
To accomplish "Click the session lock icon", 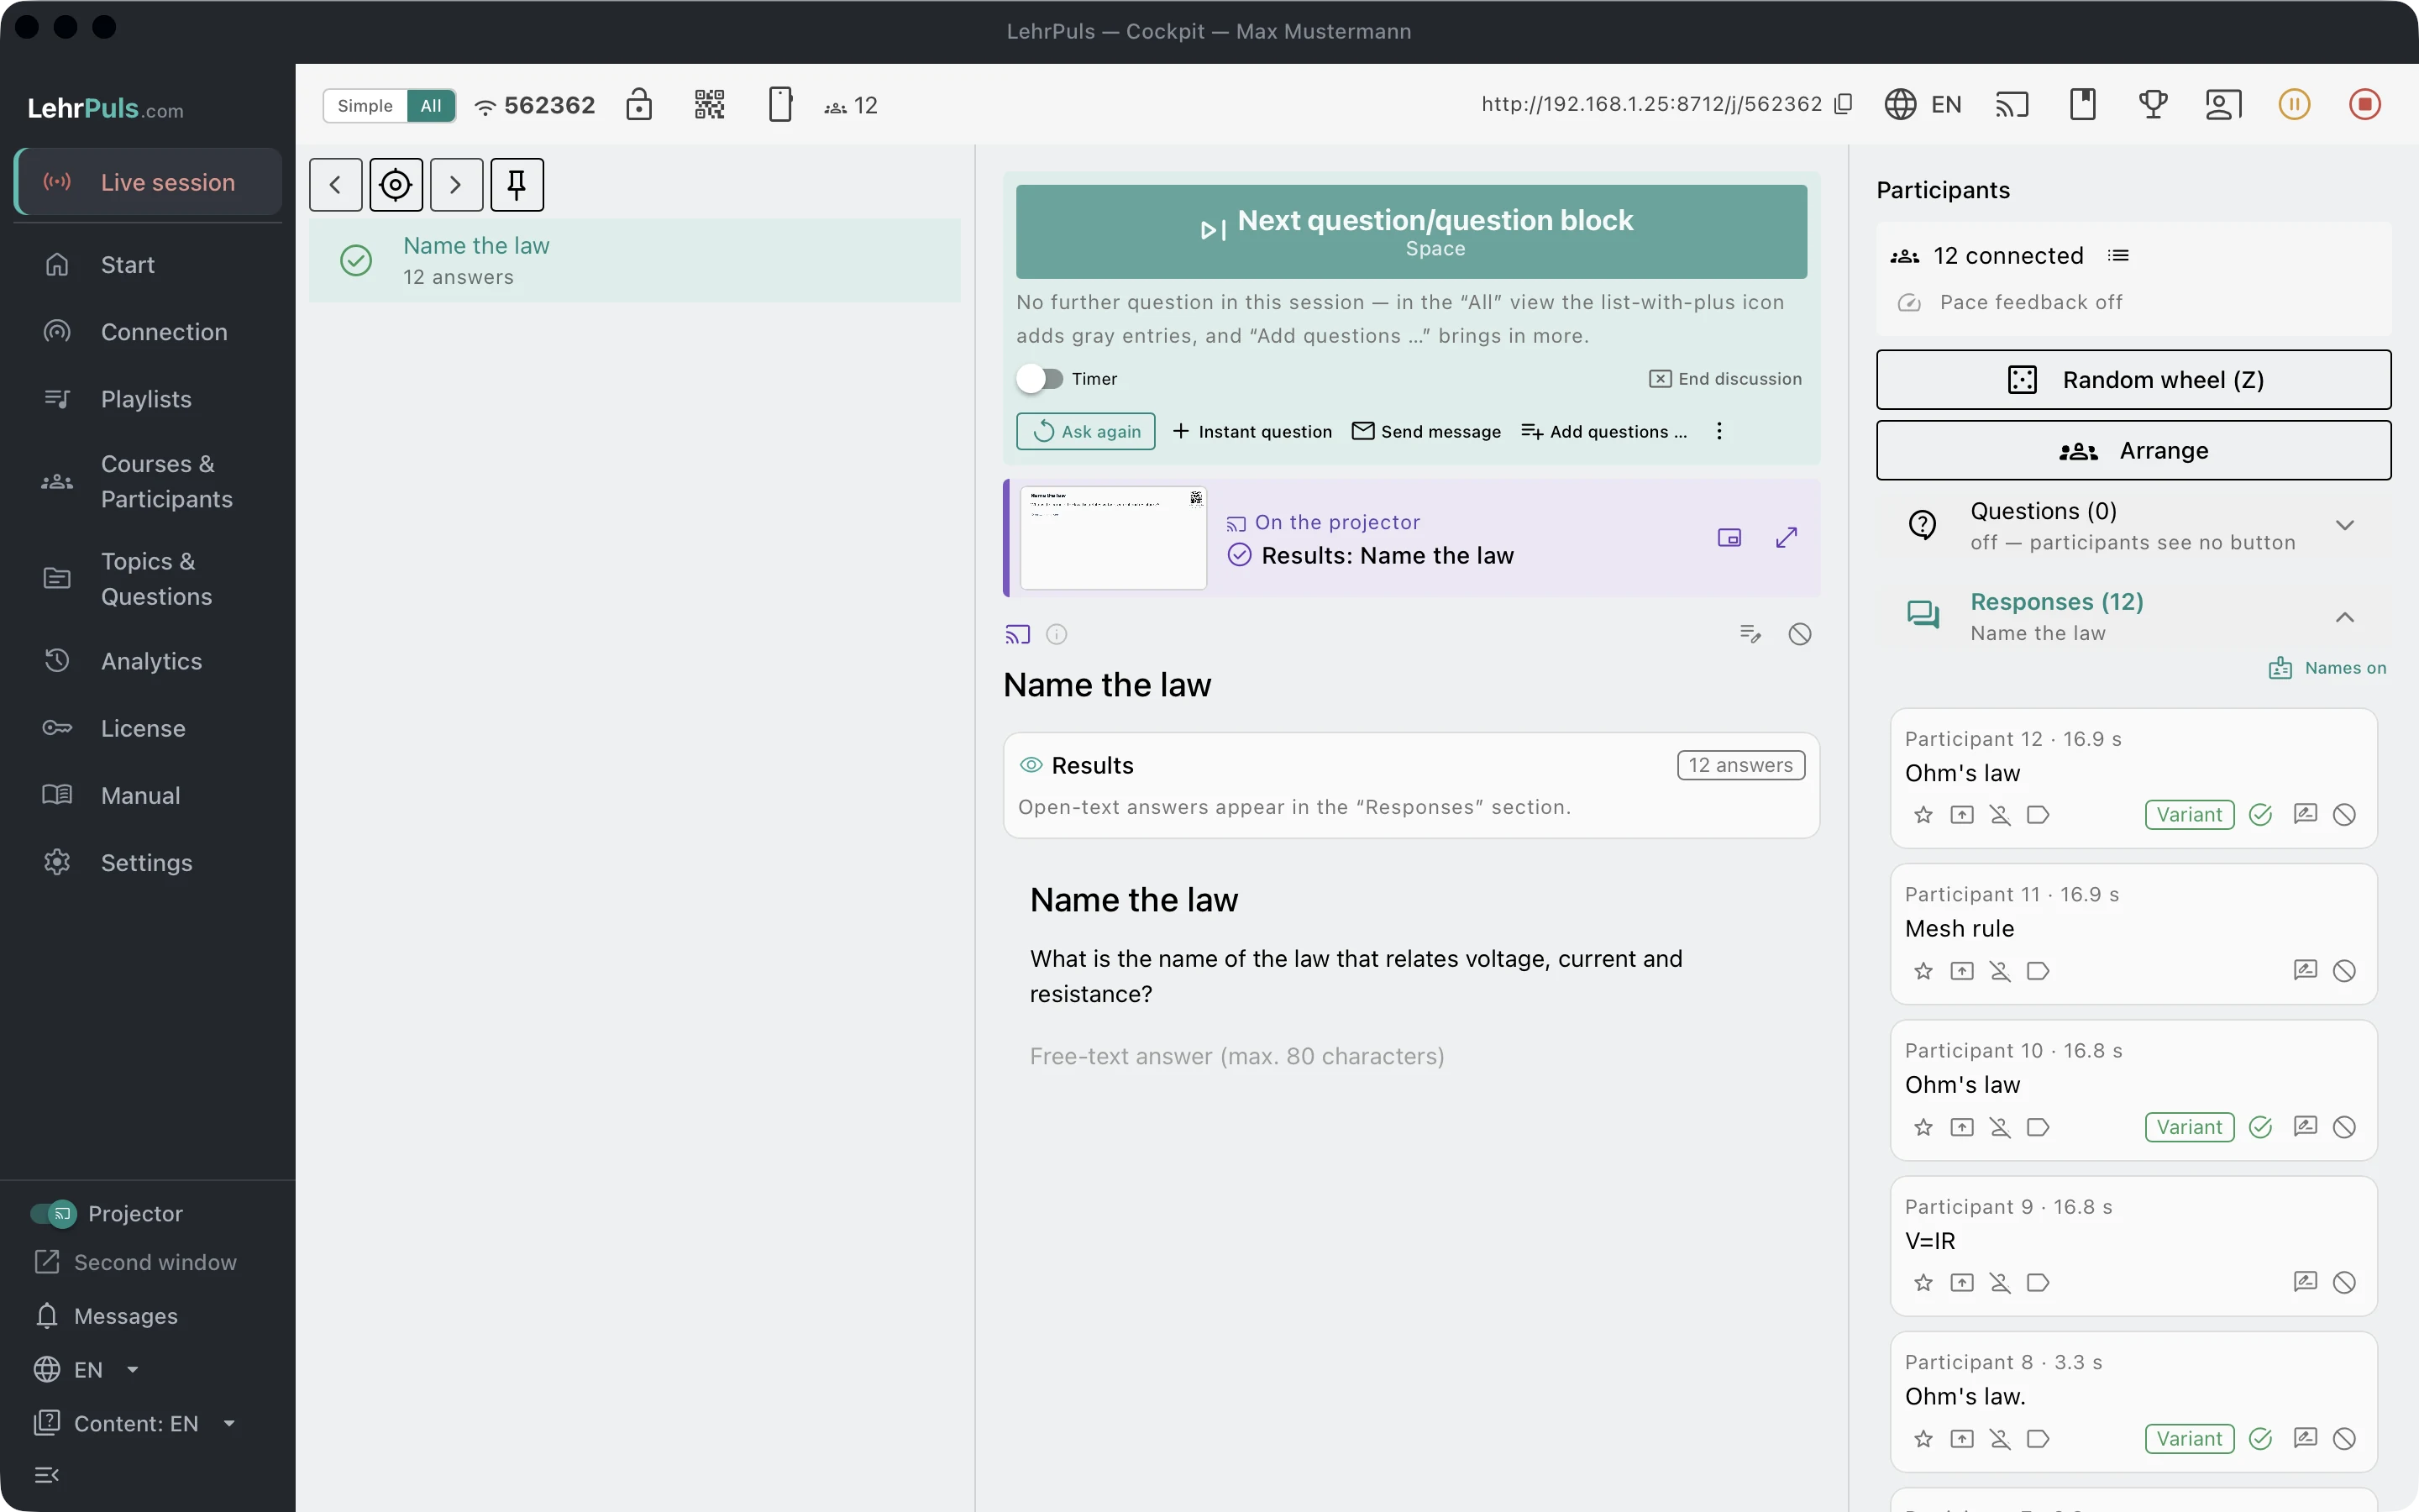I will [x=638, y=104].
